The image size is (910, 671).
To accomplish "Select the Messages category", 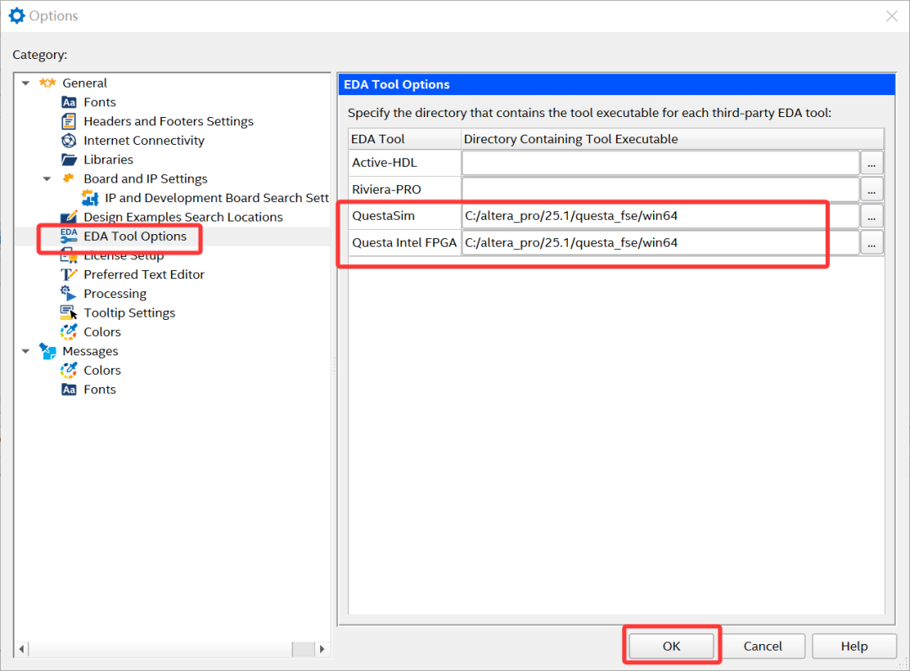I will click(90, 351).
